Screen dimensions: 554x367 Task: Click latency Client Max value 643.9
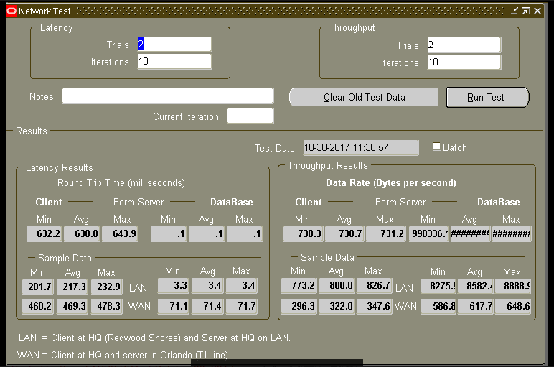click(120, 234)
